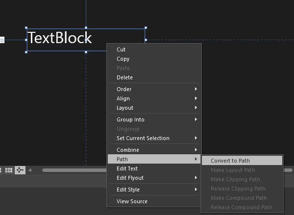Open the Combine submenu
Viewport: 294px width, 215px height.
154,150
